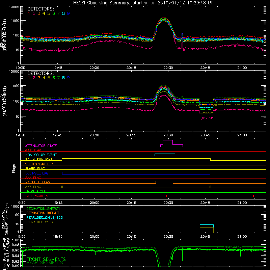Click 20:00 tick label under rear segments plot
This screenshot has height=270, width=270.
click(94, 135)
